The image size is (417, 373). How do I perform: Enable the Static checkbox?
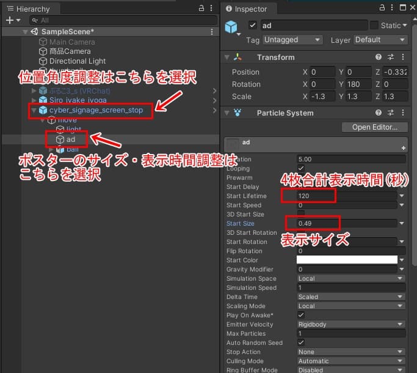click(x=374, y=26)
